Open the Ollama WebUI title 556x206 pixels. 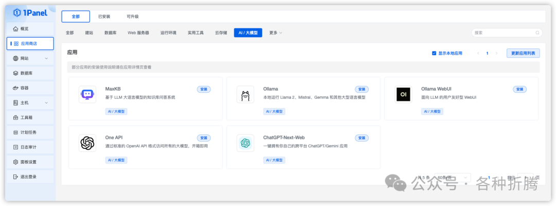click(436, 89)
